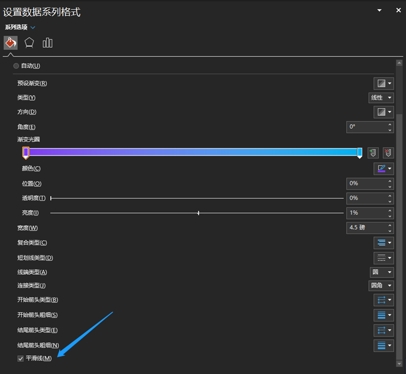Increase the 亮度 brightness value

390,210
